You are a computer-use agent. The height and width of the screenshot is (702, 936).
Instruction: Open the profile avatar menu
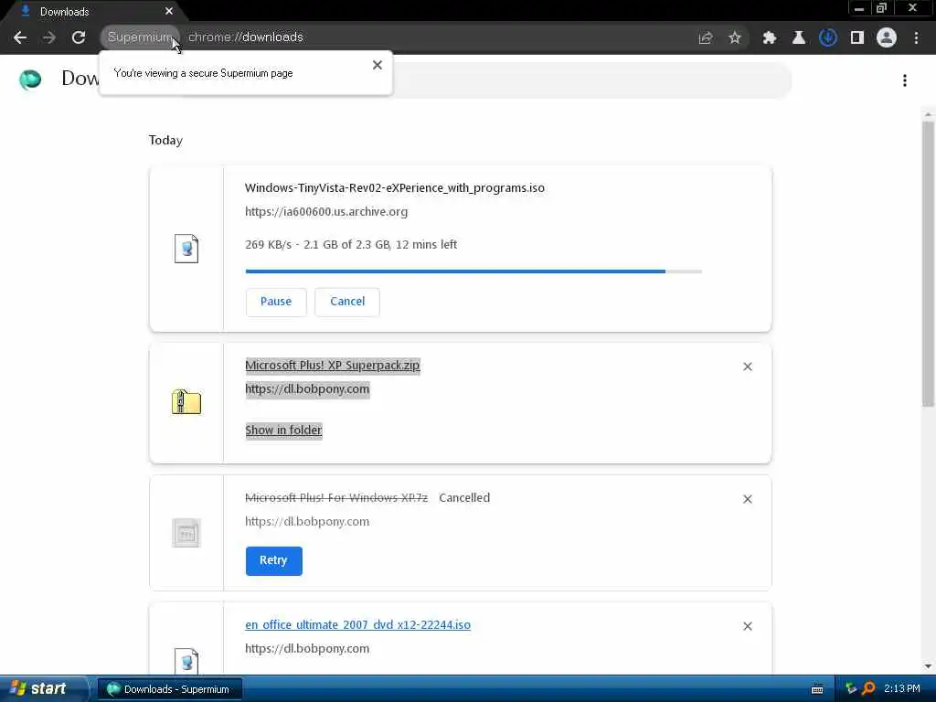click(x=887, y=37)
